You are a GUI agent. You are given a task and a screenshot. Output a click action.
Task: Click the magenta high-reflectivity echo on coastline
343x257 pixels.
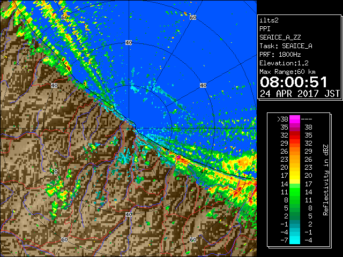(178, 157)
